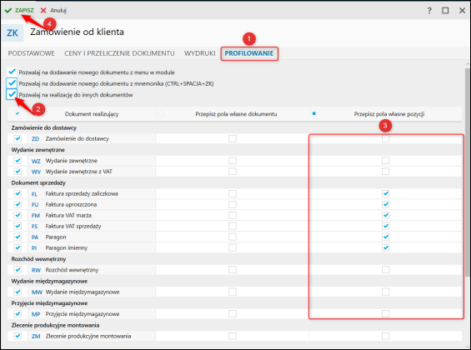The width and height of the screenshot is (471, 350).
Task: Uncheck the FU Faktura uproszczona row
Action: coord(18,204)
